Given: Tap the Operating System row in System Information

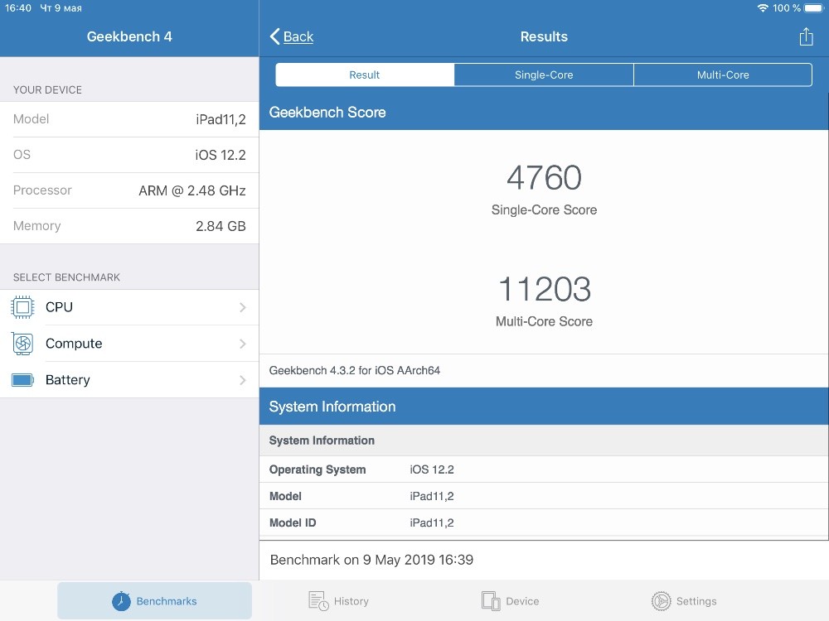Looking at the screenshot, I should point(544,469).
